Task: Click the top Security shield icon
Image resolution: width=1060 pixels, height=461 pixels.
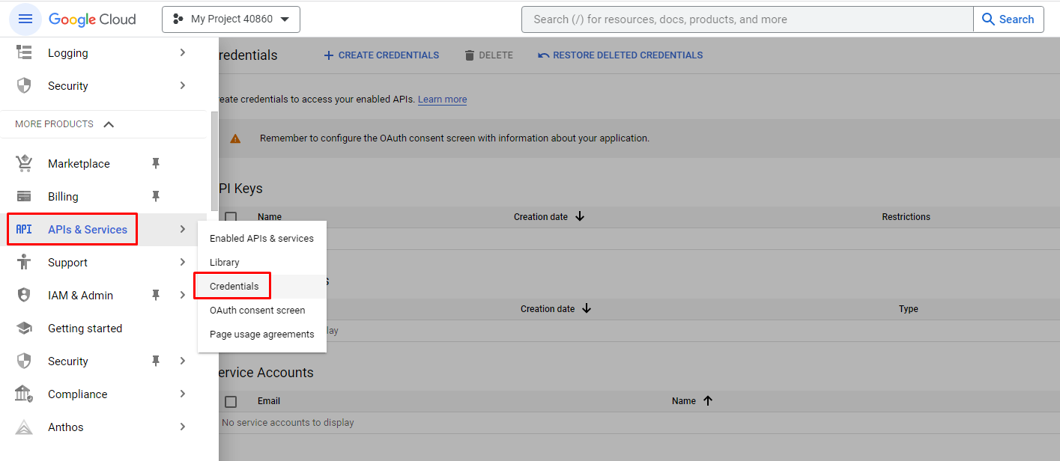Action: [24, 85]
